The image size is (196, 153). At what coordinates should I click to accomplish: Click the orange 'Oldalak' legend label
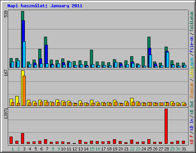[191, 90]
